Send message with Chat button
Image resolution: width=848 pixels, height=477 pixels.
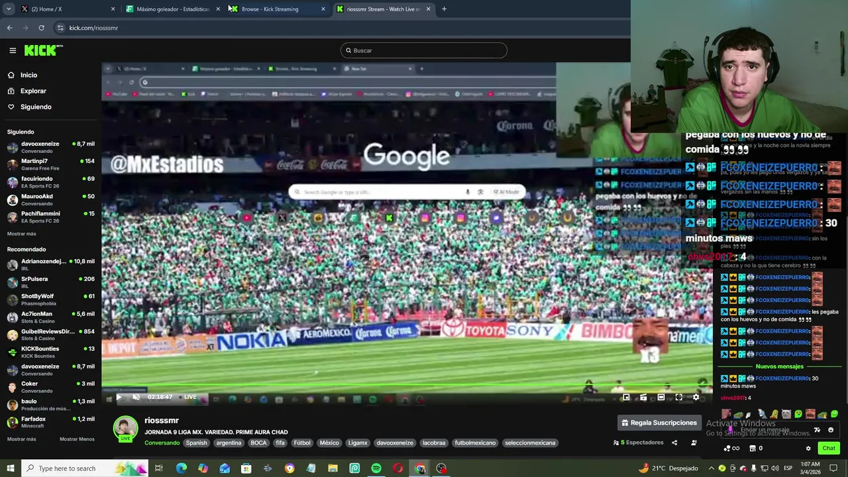coord(829,449)
